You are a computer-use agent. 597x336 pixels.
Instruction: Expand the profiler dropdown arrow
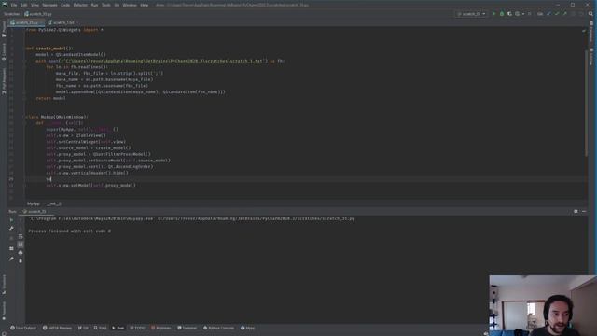click(523, 14)
